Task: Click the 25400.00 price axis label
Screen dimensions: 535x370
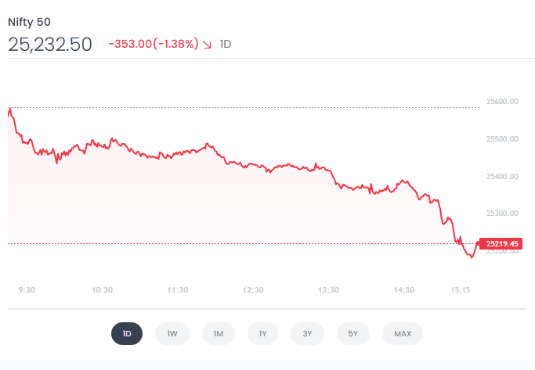Action: [x=503, y=176]
